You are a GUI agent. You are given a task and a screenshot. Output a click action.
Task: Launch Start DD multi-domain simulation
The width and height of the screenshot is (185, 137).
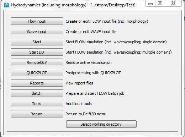(x=37, y=52)
